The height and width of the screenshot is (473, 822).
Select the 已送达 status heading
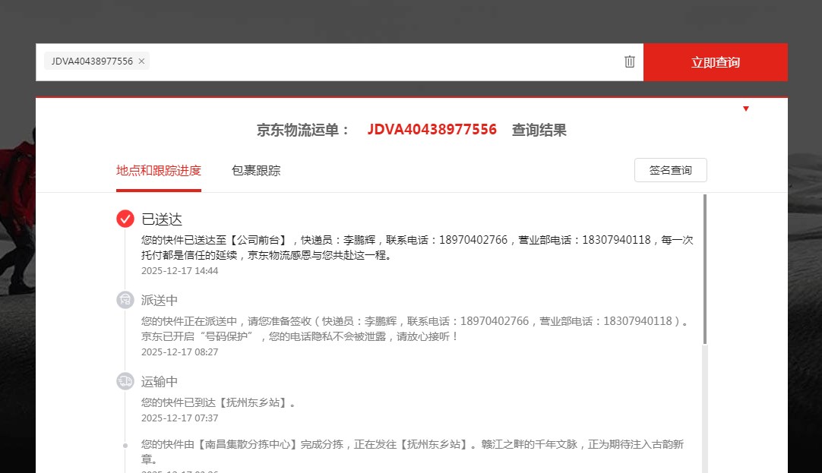[x=162, y=219]
